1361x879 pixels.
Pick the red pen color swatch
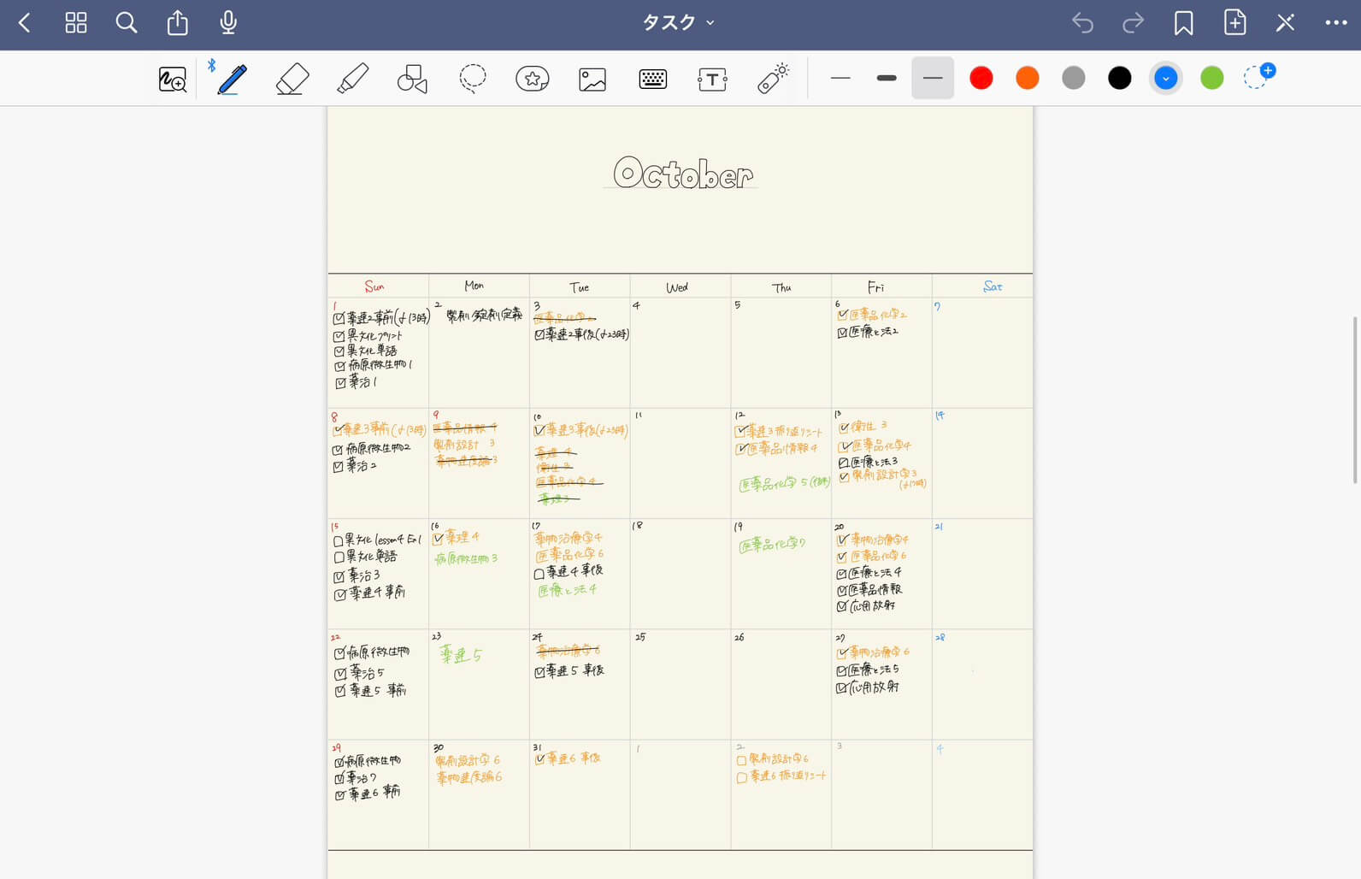point(981,79)
